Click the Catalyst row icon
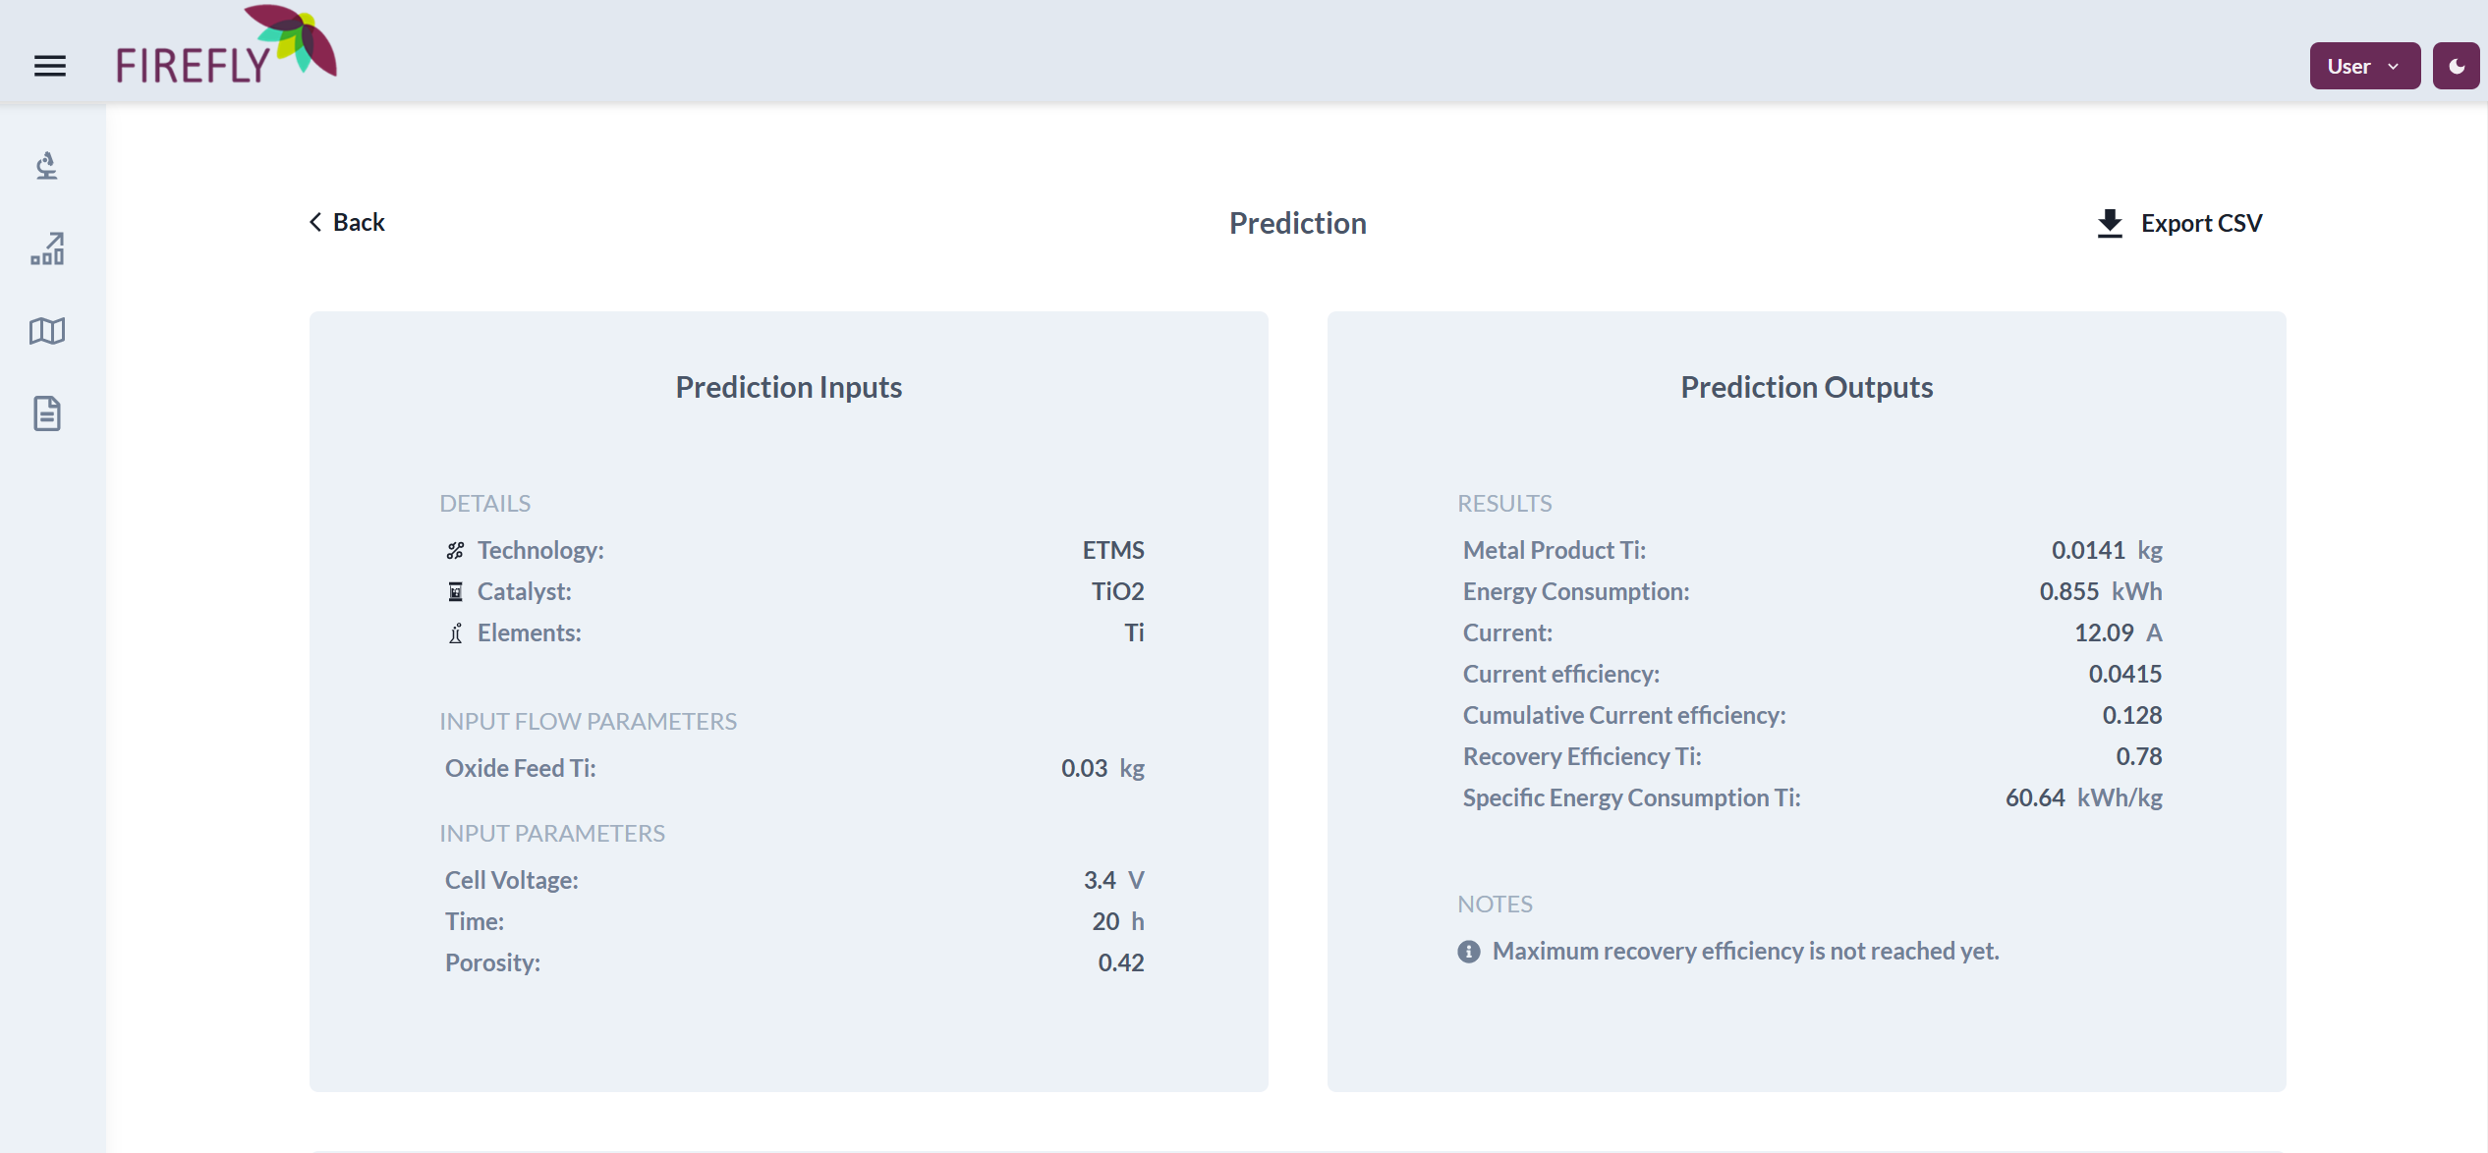This screenshot has height=1153, width=2488. [455, 591]
